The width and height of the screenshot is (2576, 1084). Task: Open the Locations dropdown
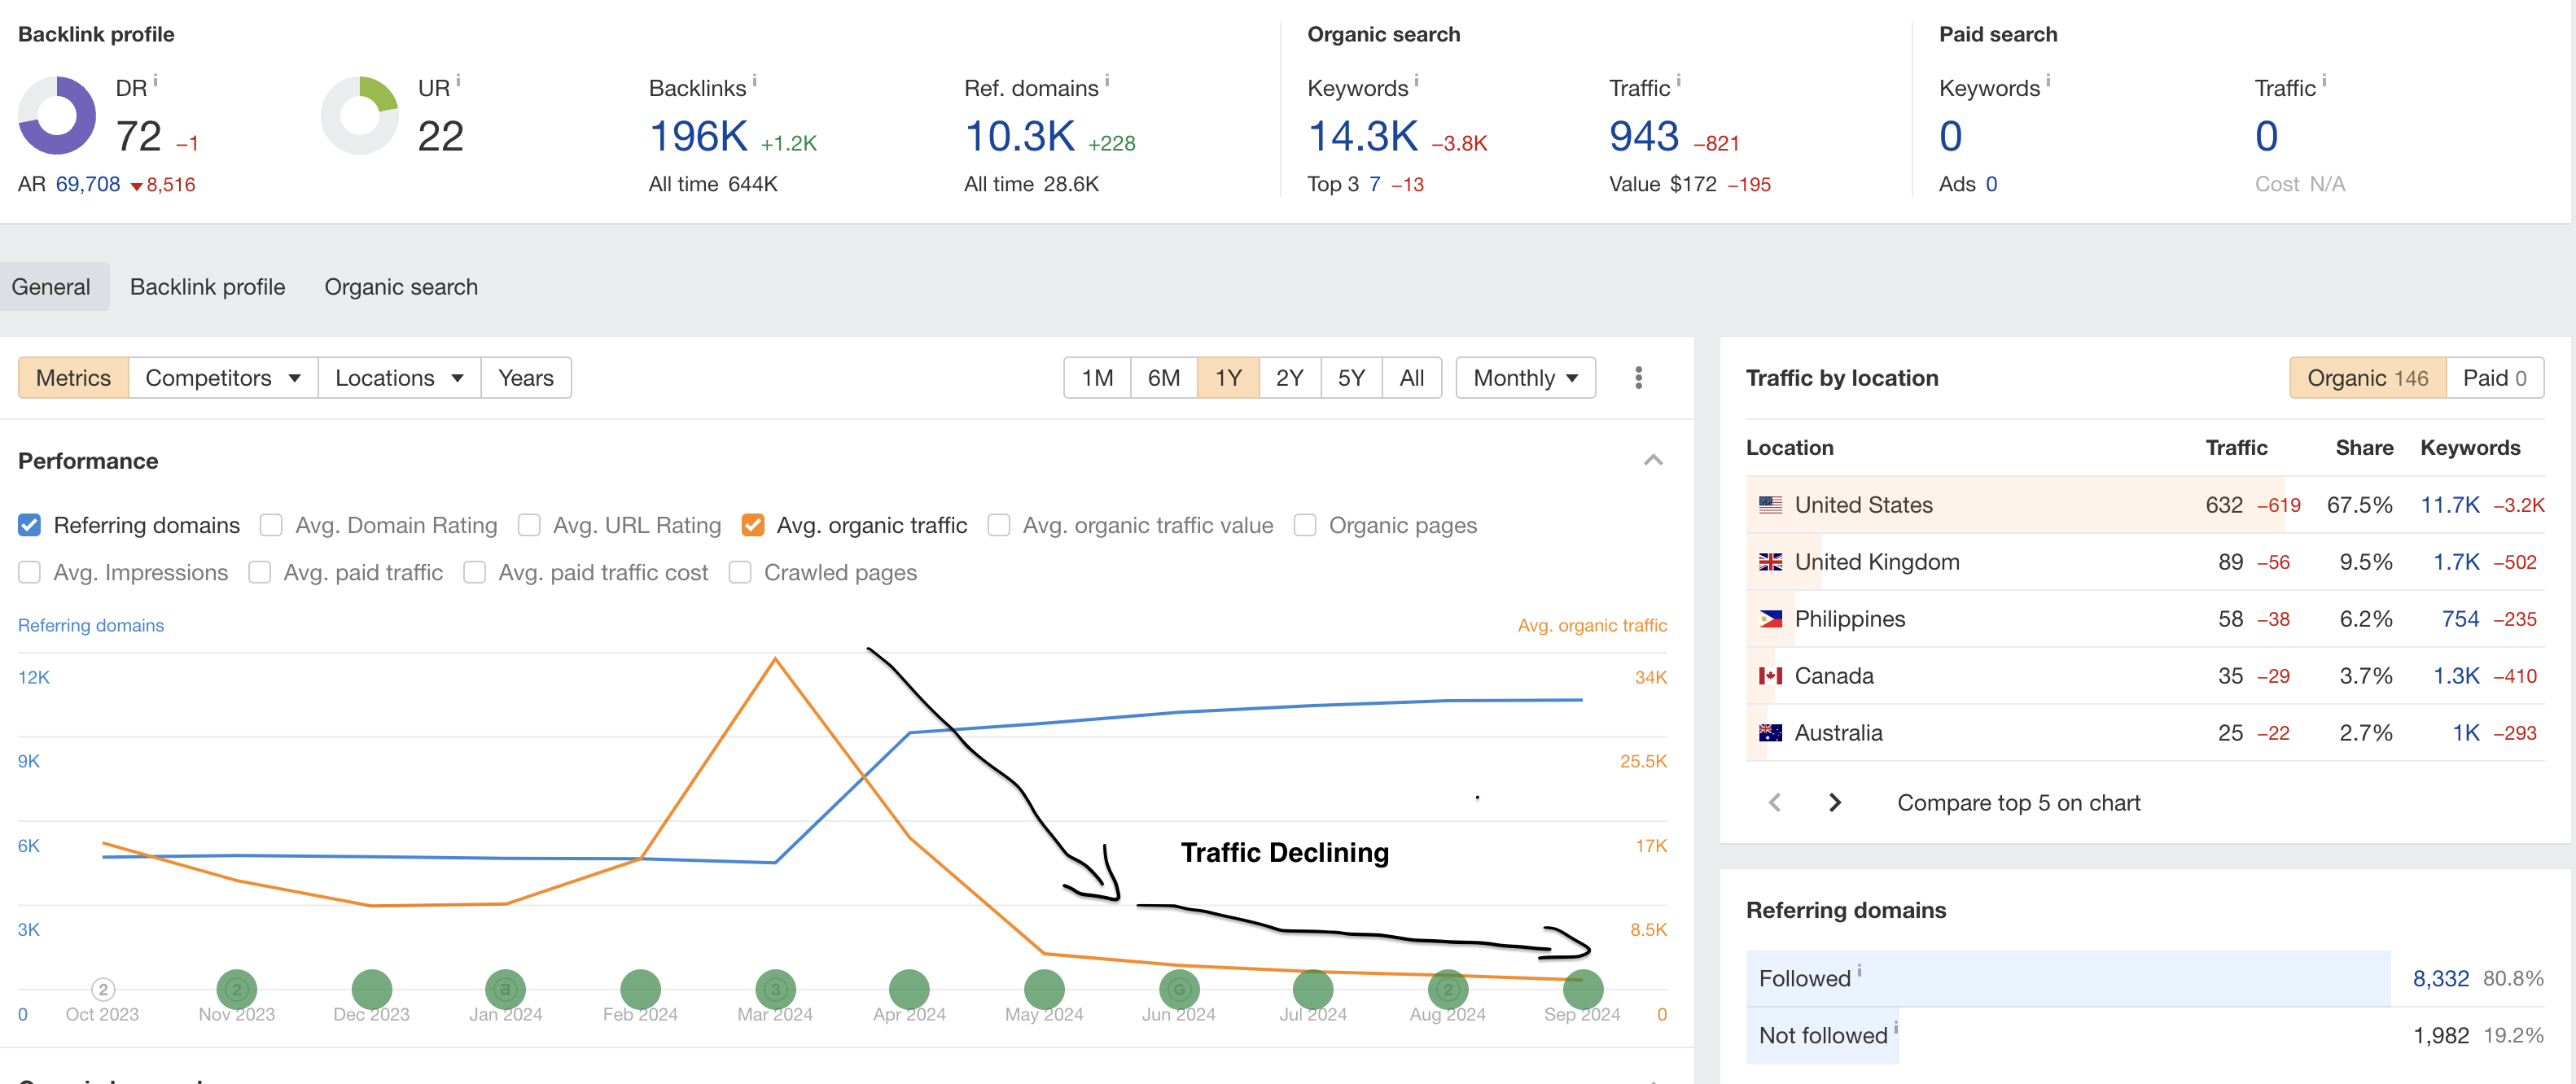coord(399,378)
